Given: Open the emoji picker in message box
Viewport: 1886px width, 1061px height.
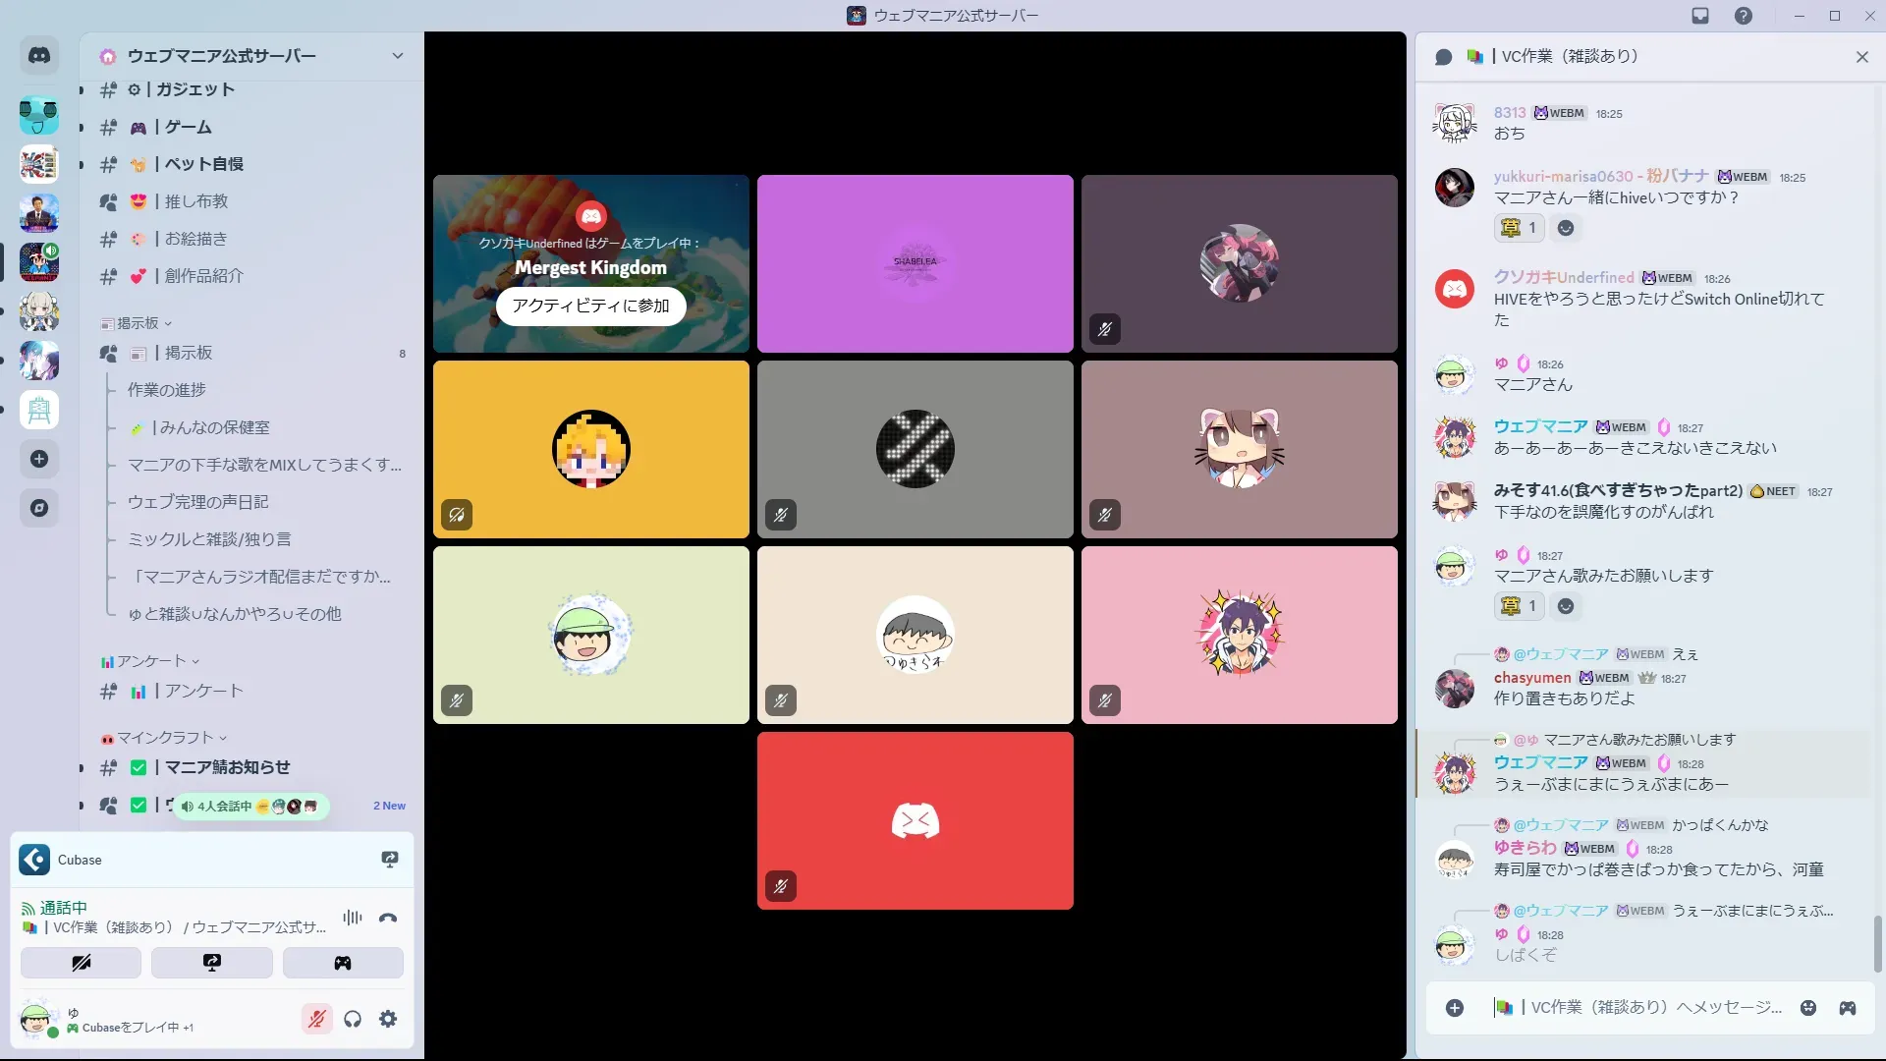Looking at the screenshot, I should point(1808,1008).
